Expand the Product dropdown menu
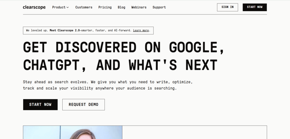 click(x=59, y=7)
